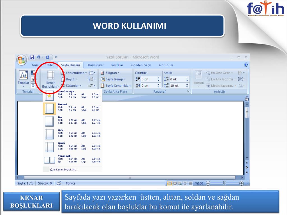Increase spacing before with up arrow

pyautogui.click(x=187, y=78)
